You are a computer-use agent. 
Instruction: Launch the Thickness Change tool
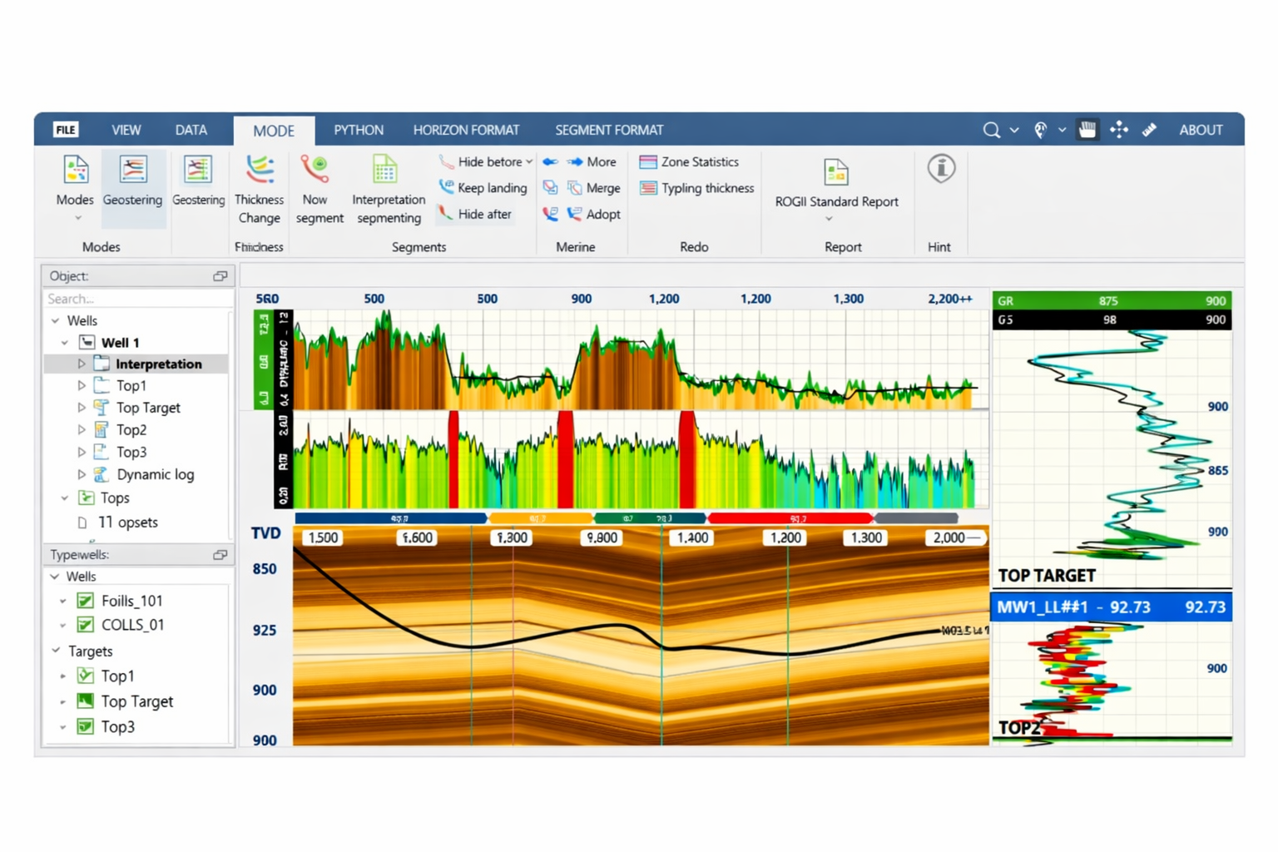click(259, 190)
